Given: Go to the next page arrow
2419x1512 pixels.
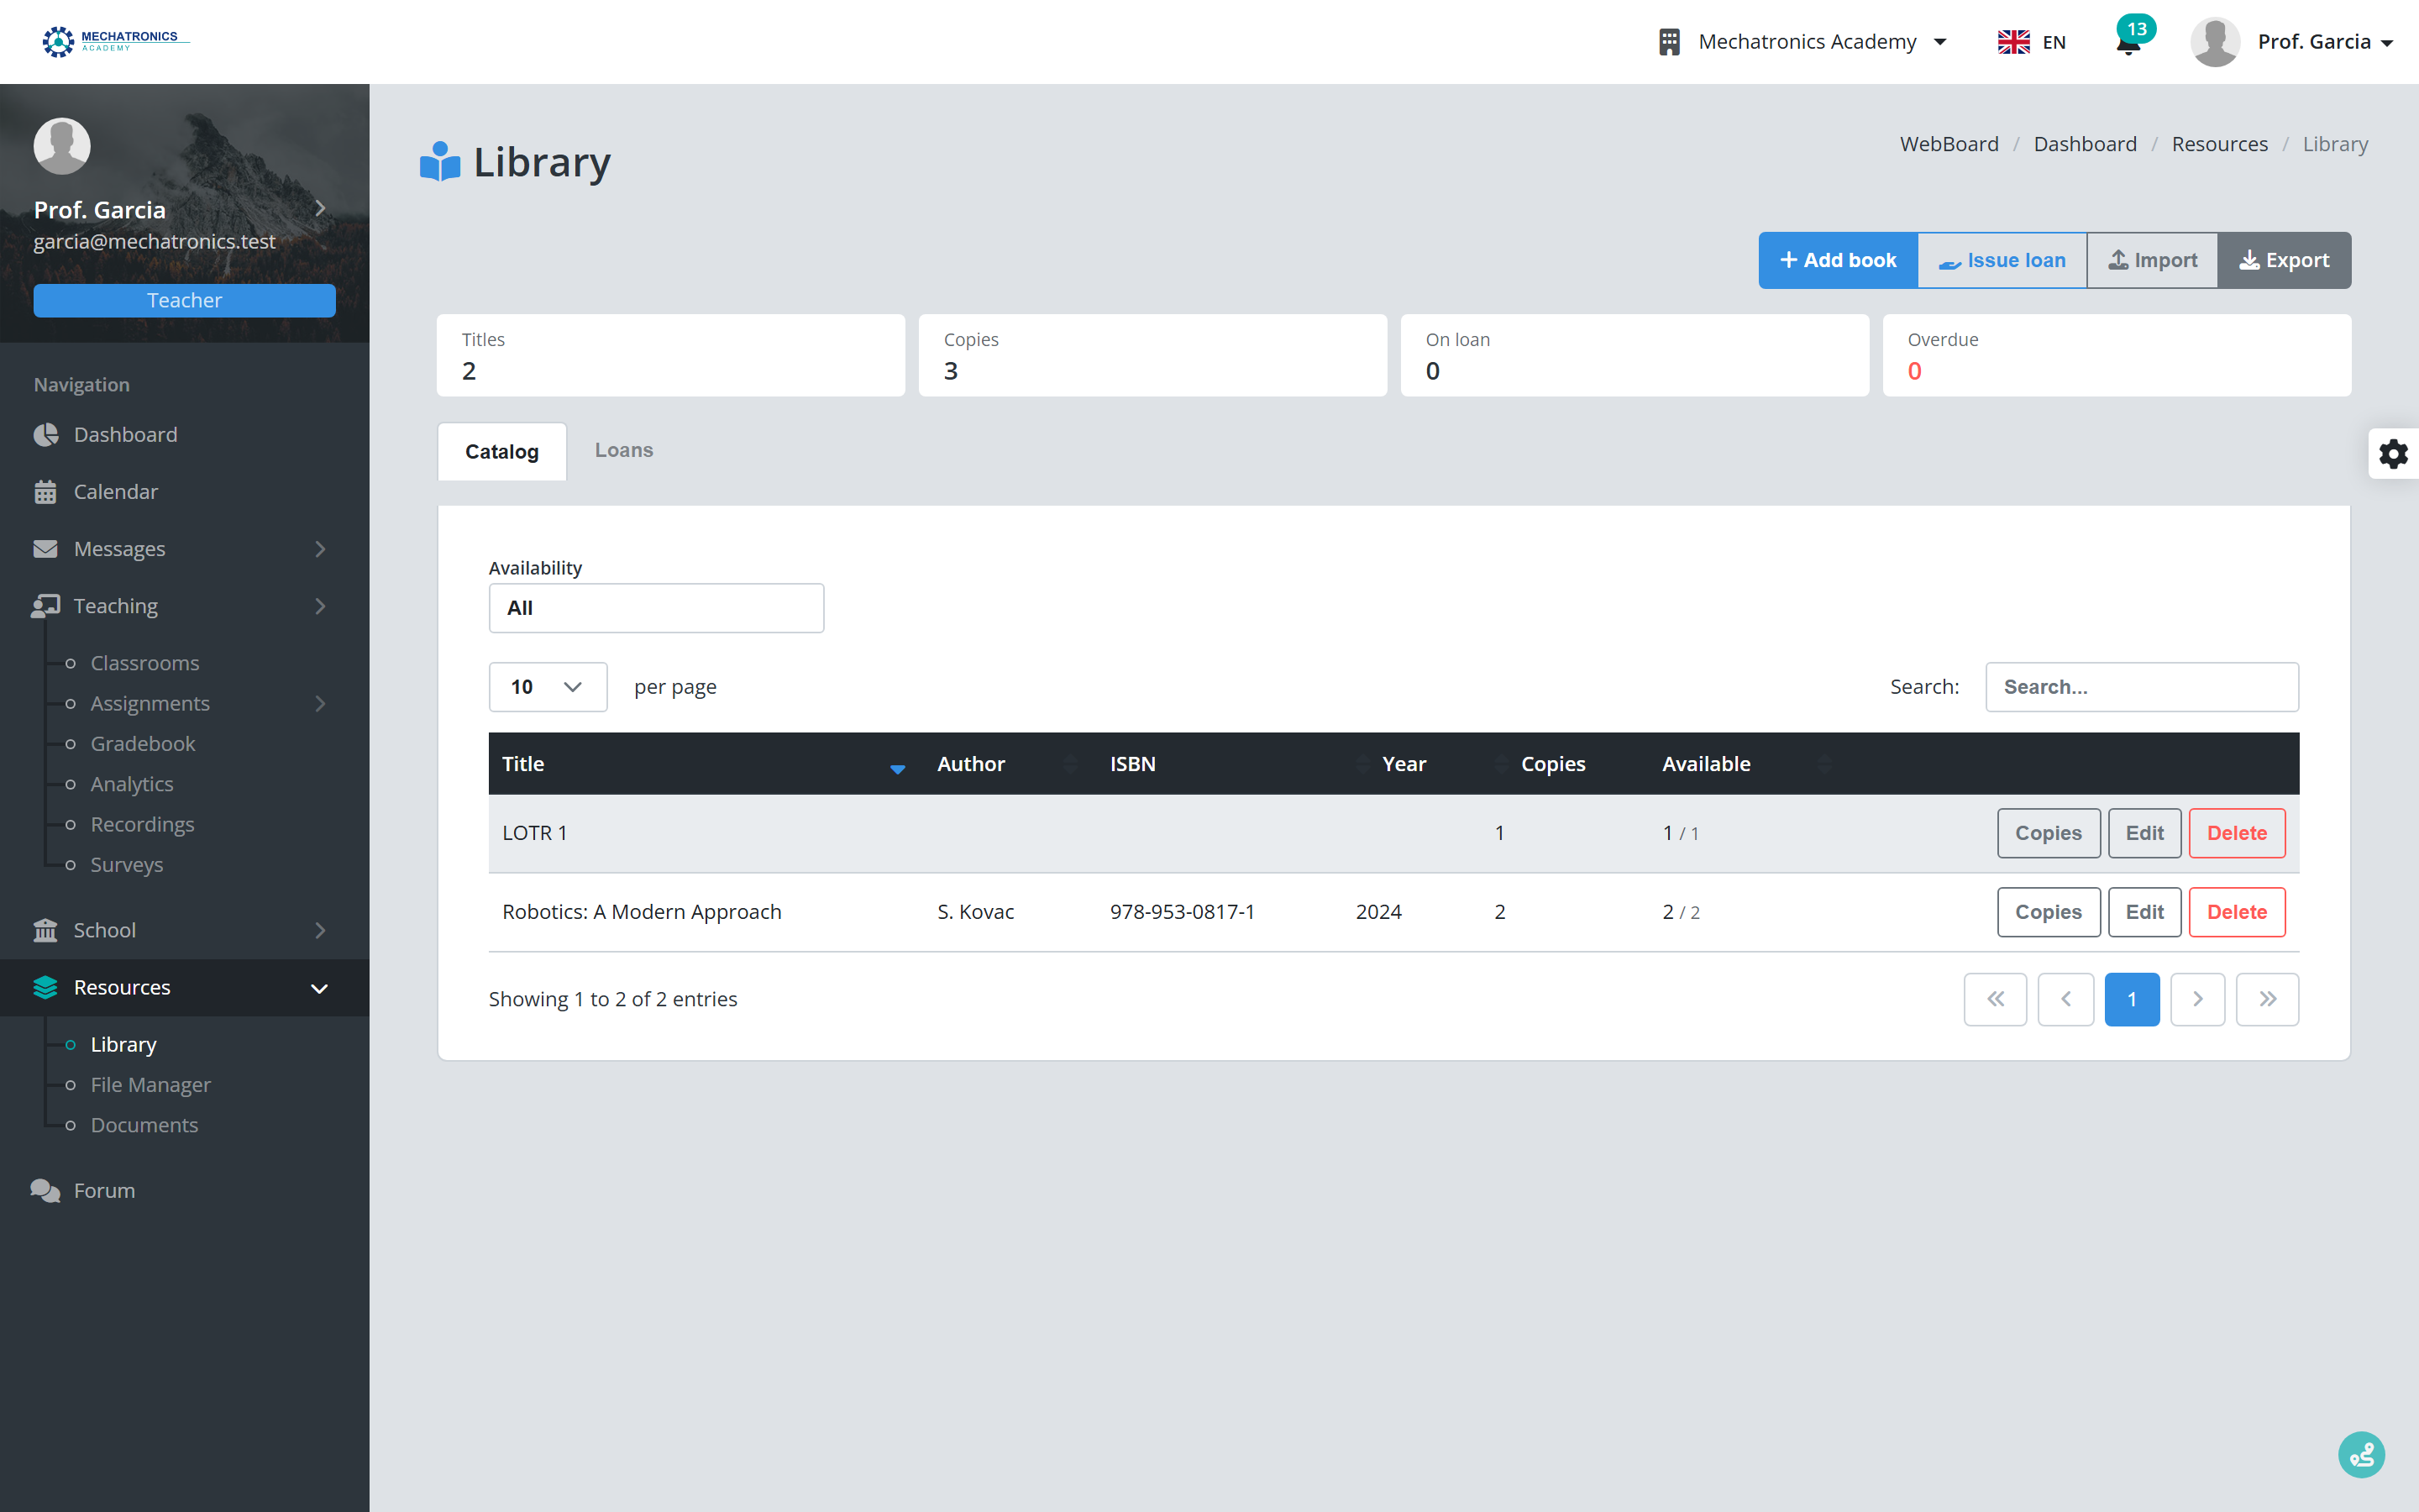Looking at the screenshot, I should [x=2197, y=999].
